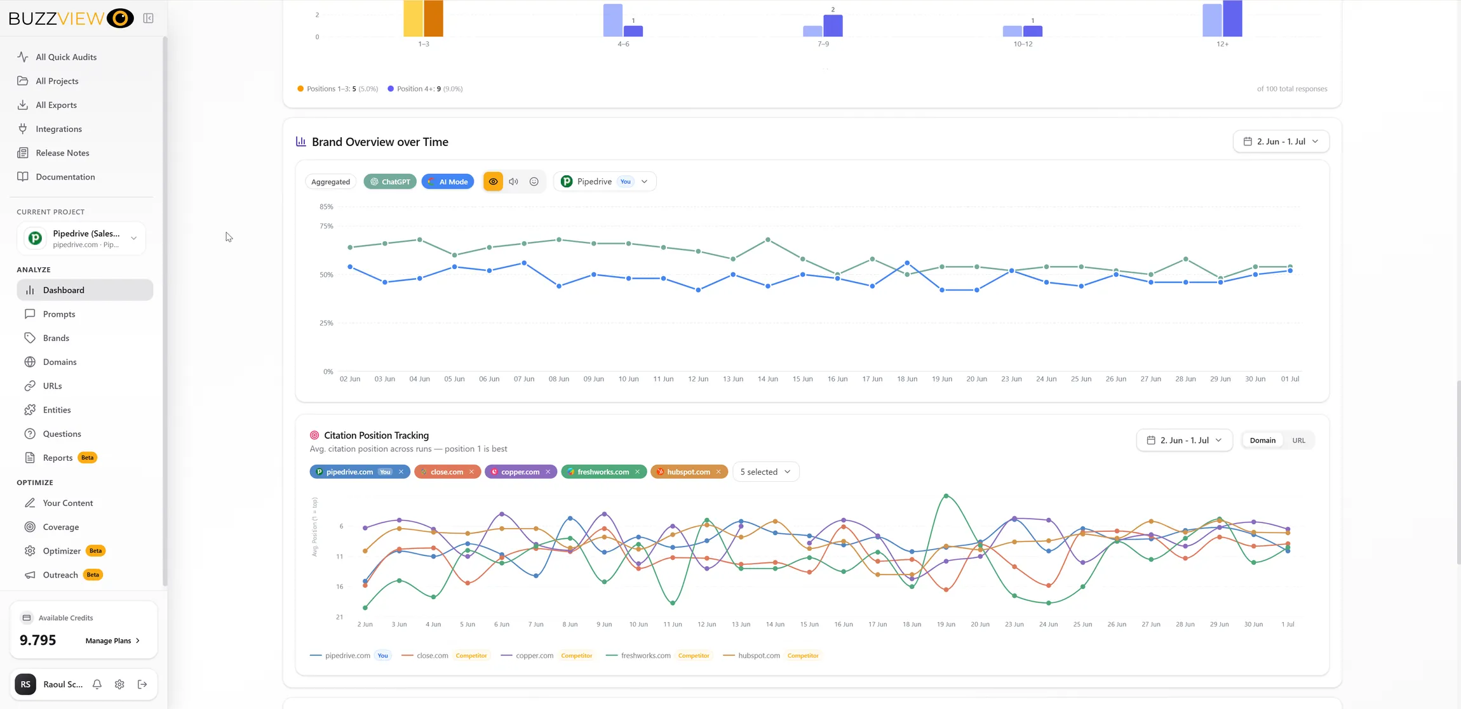Click the 14 Jun ChatGPT data point
The image size is (1461, 709).
click(768, 240)
